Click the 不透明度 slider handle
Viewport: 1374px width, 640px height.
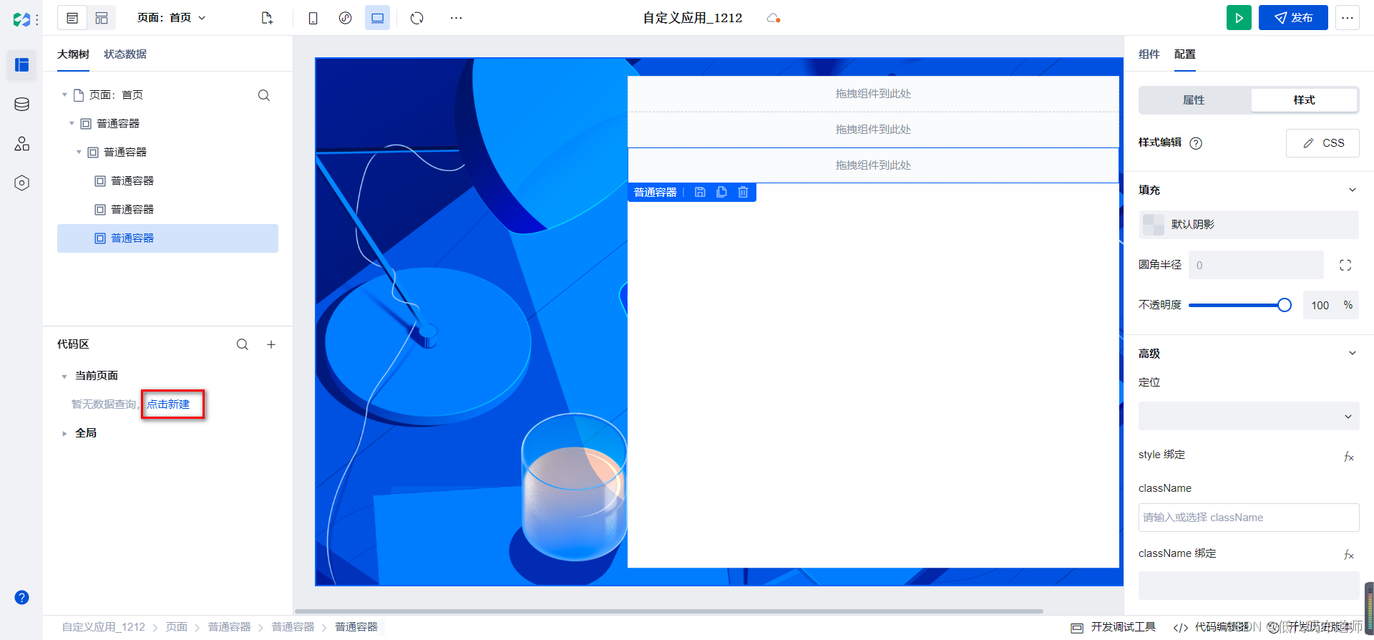[1285, 305]
